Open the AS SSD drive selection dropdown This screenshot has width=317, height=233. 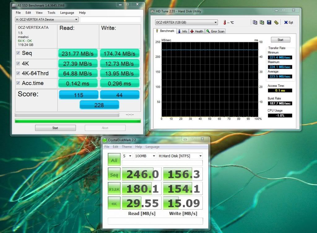pos(47,19)
